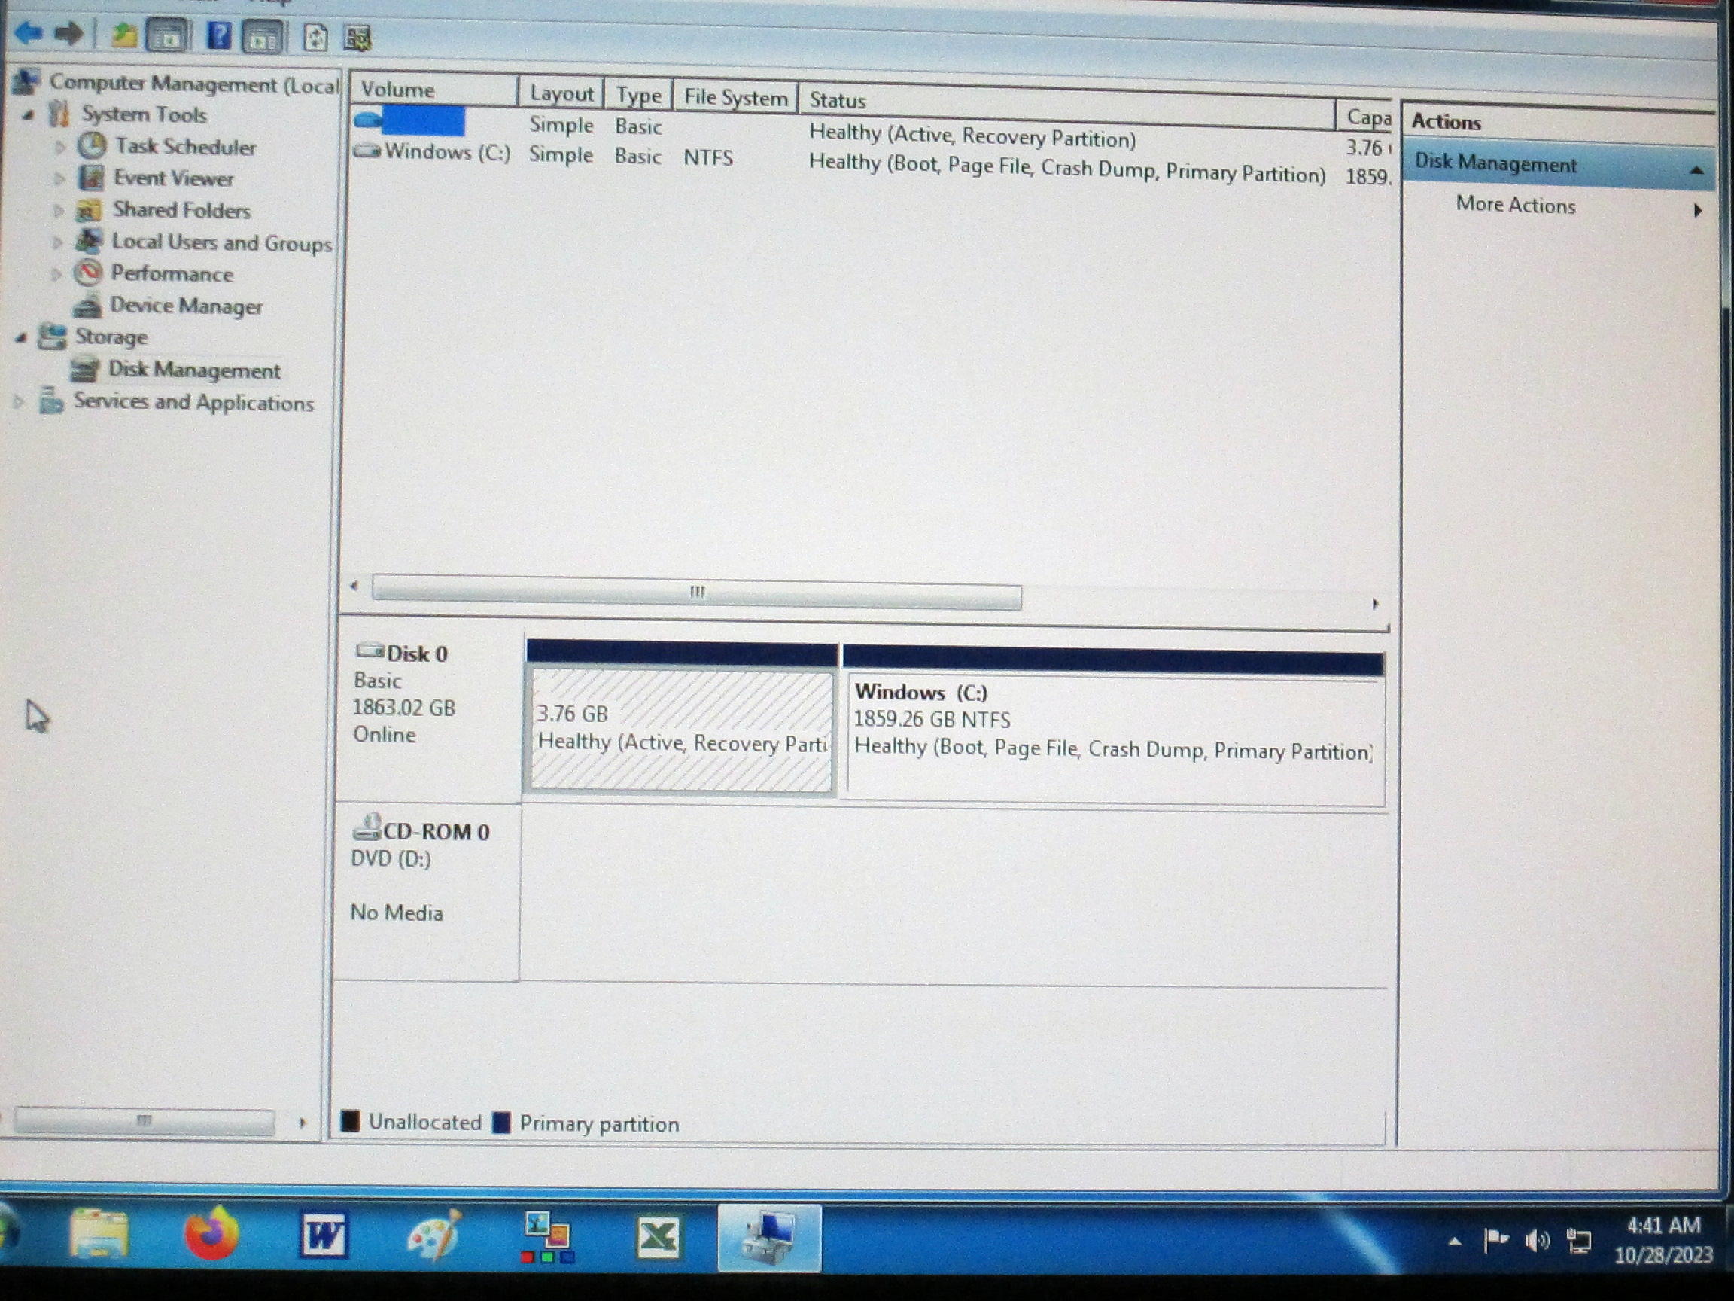Expand the Local Users and Groups arrow
Image resolution: width=1734 pixels, height=1301 pixels.
[57, 242]
